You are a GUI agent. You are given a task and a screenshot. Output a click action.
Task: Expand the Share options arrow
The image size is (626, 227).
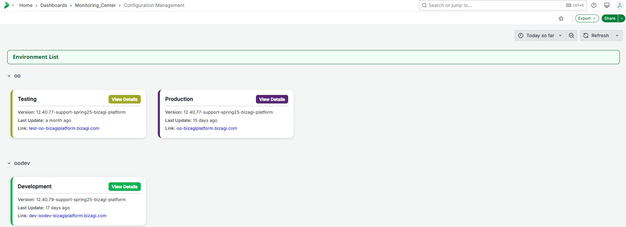pos(621,18)
